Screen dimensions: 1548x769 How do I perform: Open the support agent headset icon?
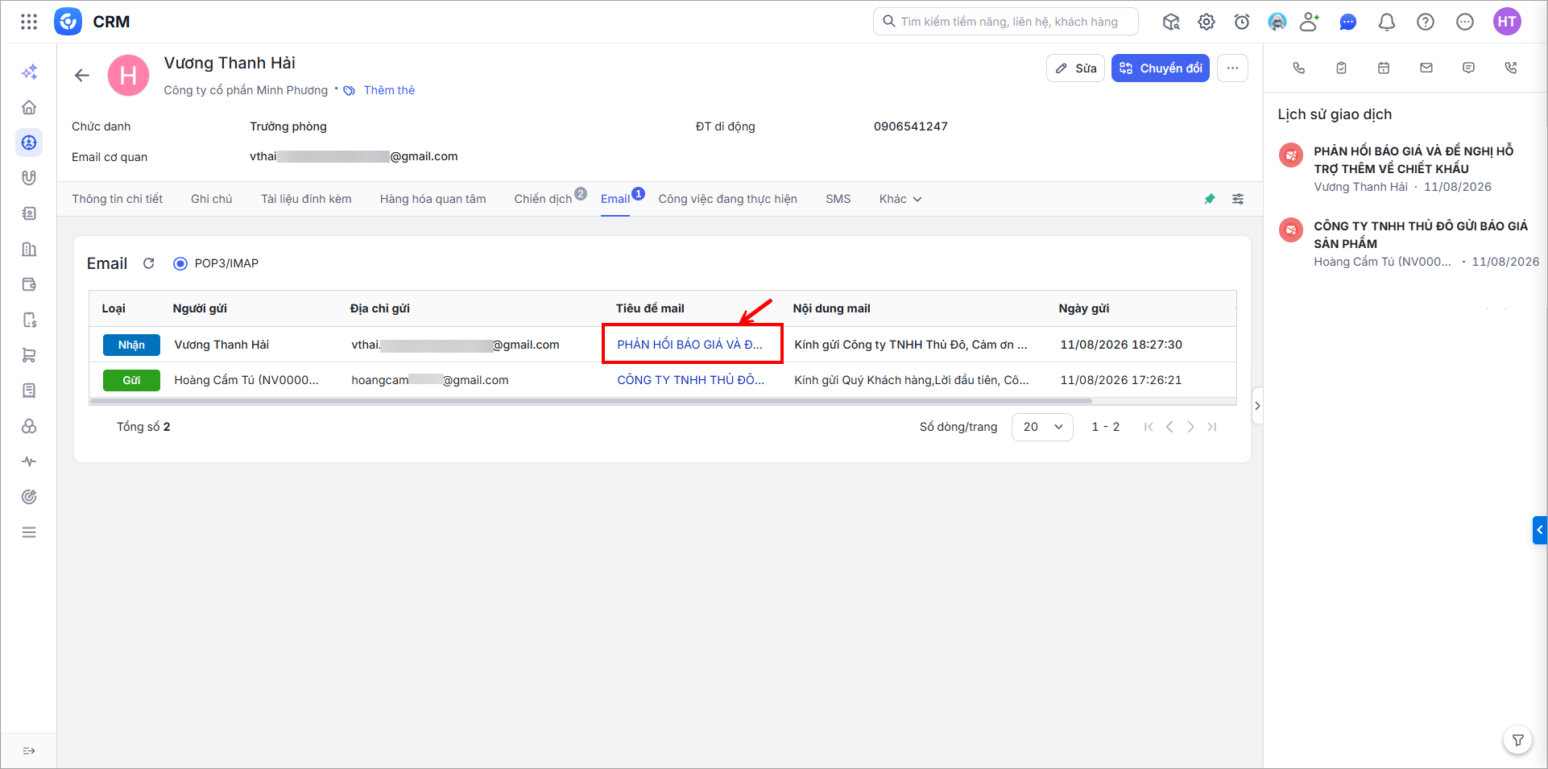pyautogui.click(x=1277, y=22)
